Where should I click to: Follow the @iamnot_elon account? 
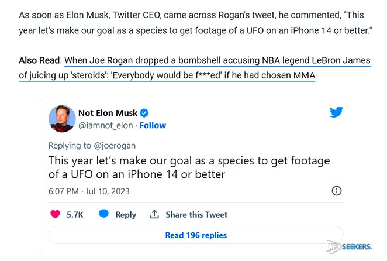pos(153,125)
